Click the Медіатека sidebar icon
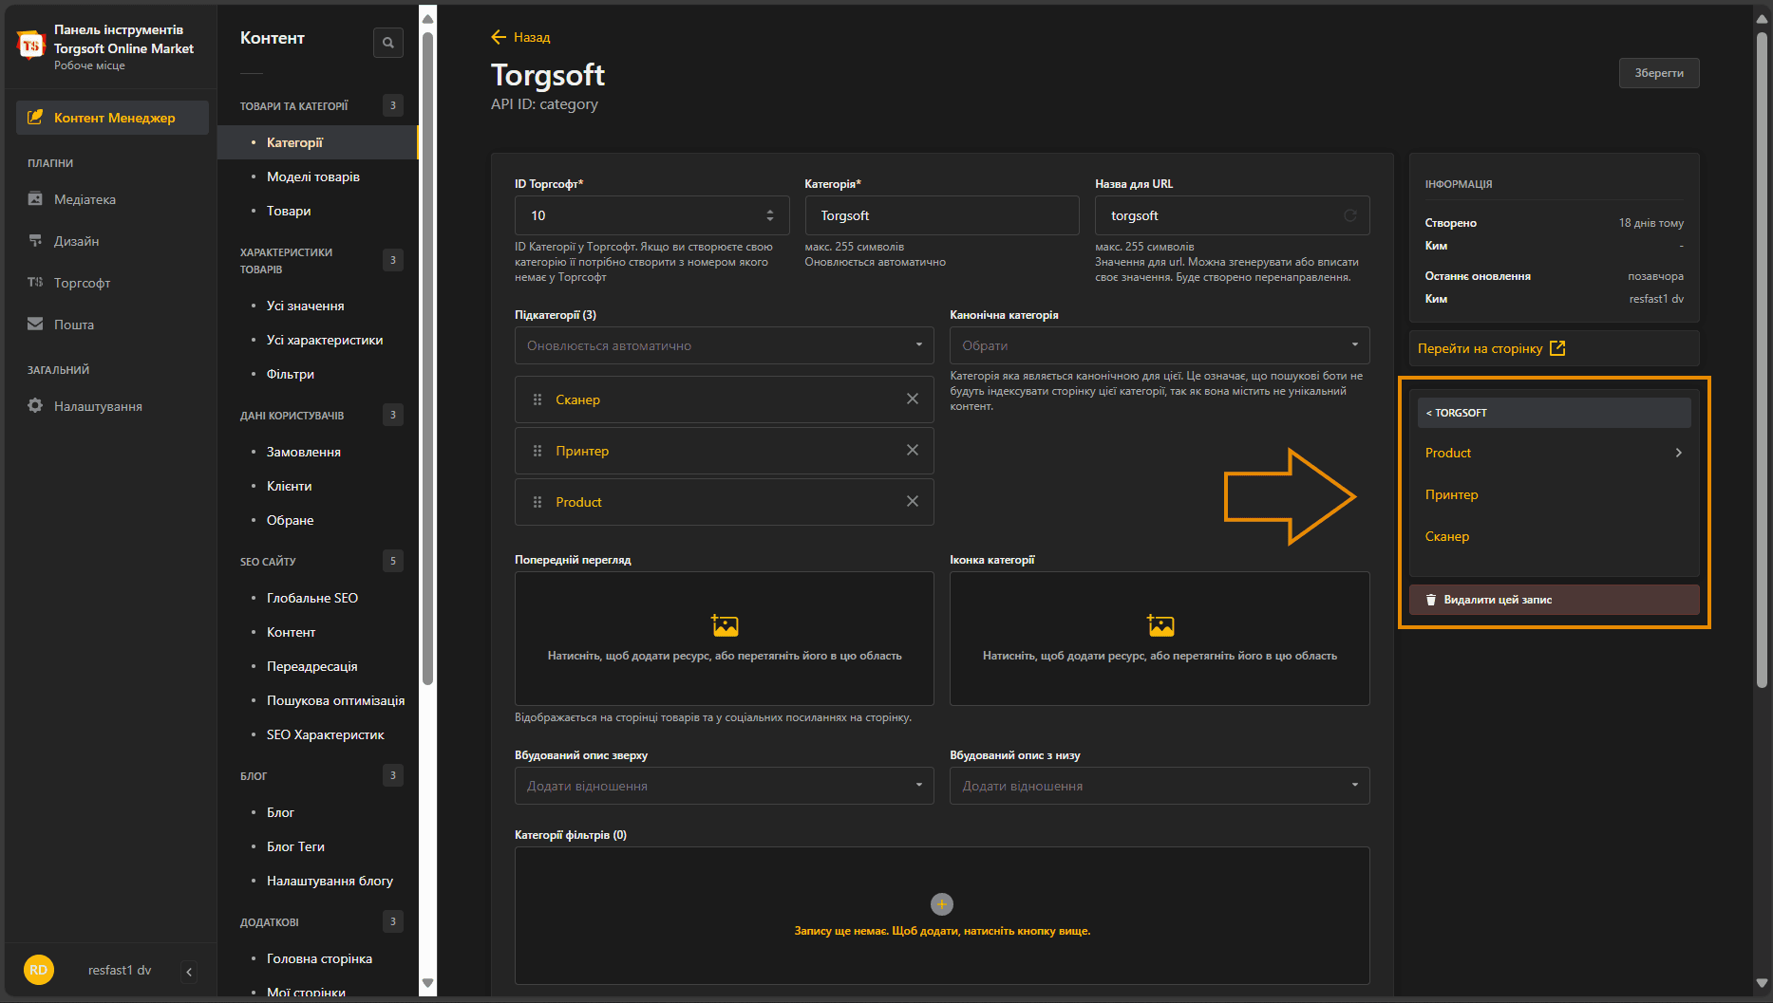Image resolution: width=1773 pixels, height=1003 pixels. [x=35, y=199]
